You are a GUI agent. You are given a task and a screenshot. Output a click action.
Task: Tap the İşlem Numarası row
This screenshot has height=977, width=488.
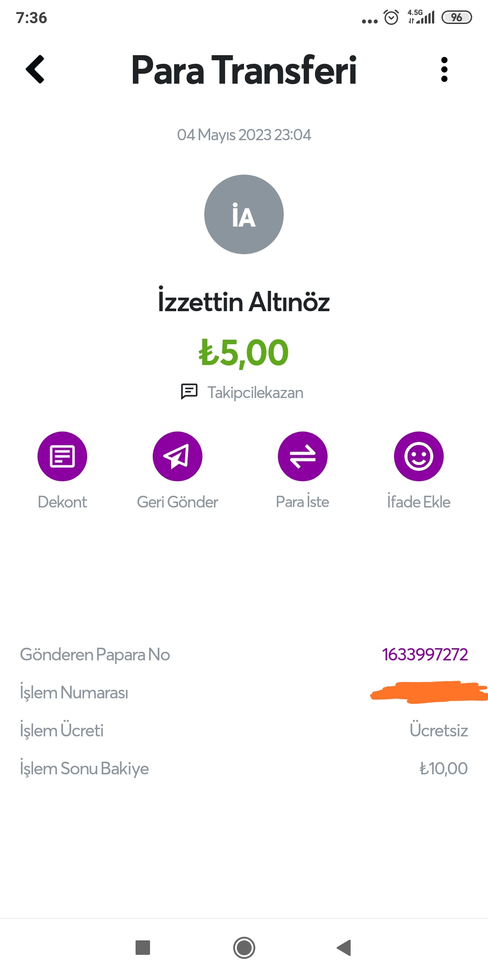[x=244, y=692]
